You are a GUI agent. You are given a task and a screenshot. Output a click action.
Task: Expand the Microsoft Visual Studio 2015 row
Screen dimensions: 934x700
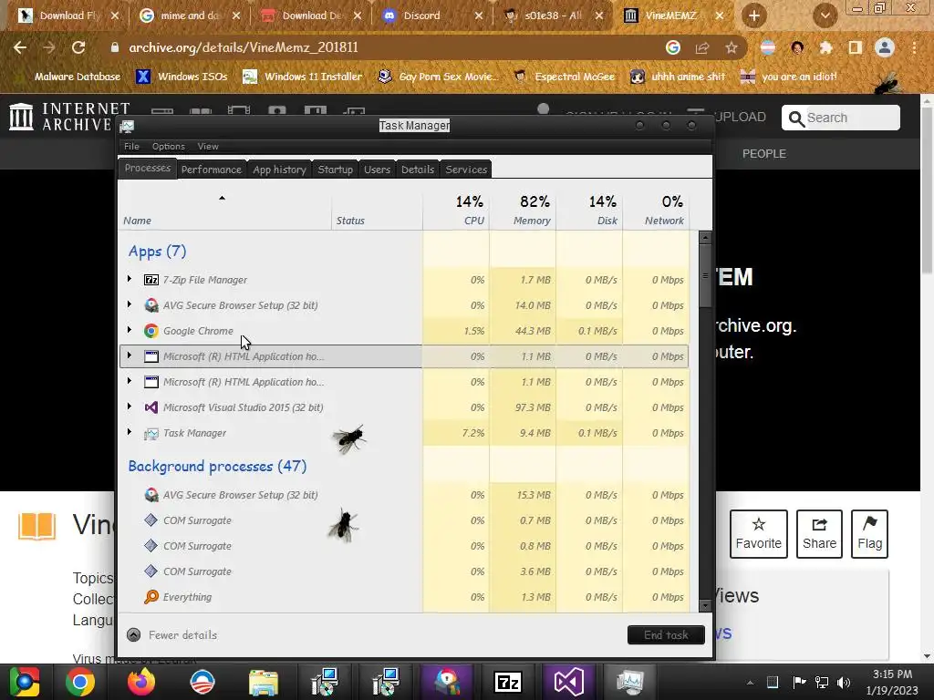(x=130, y=407)
